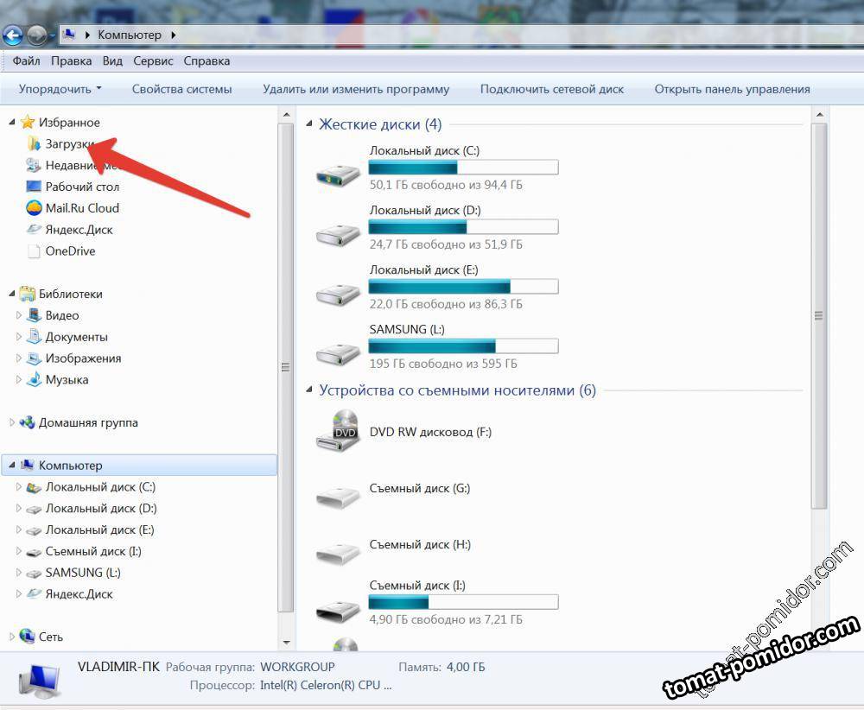
Task: Collapse the Жесткие диски group
Action: click(310, 124)
